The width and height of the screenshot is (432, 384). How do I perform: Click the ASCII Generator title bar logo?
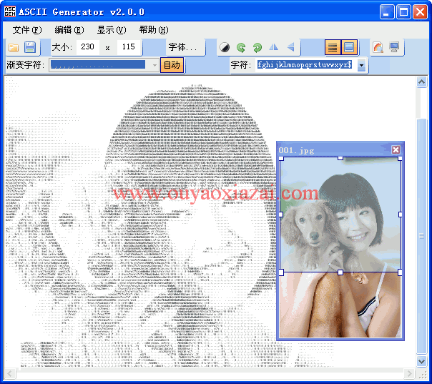click(10, 11)
